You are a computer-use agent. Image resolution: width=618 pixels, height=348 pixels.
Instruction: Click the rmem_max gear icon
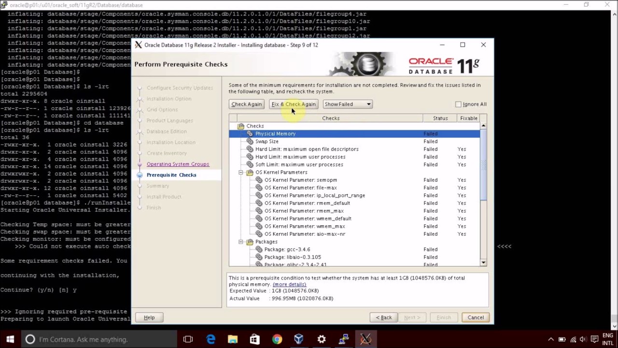[259, 211]
